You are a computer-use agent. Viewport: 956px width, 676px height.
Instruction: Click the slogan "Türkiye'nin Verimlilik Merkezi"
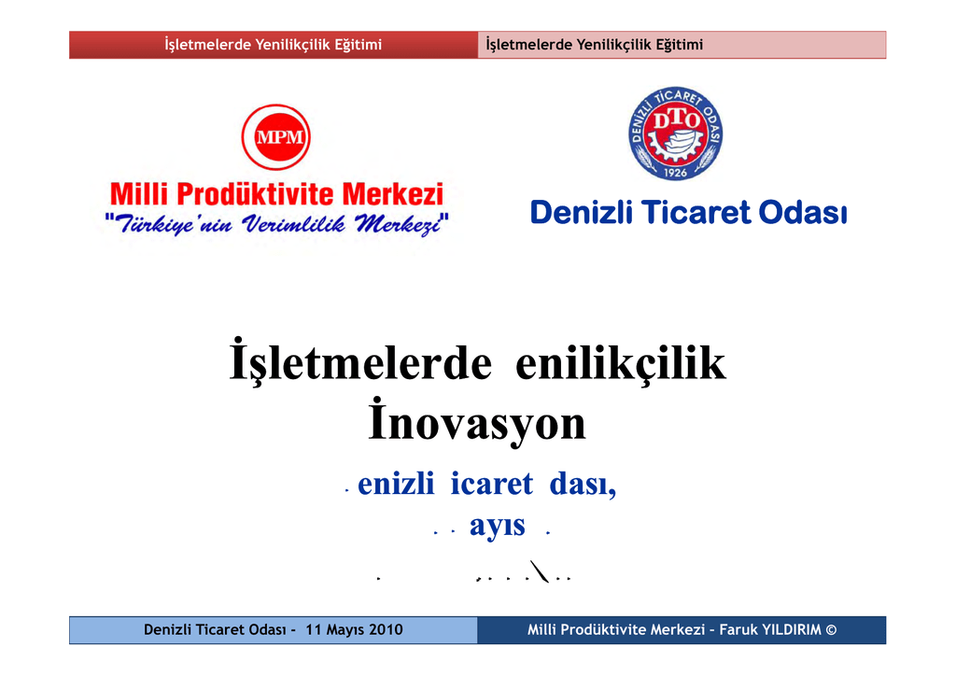pyautogui.click(x=276, y=224)
